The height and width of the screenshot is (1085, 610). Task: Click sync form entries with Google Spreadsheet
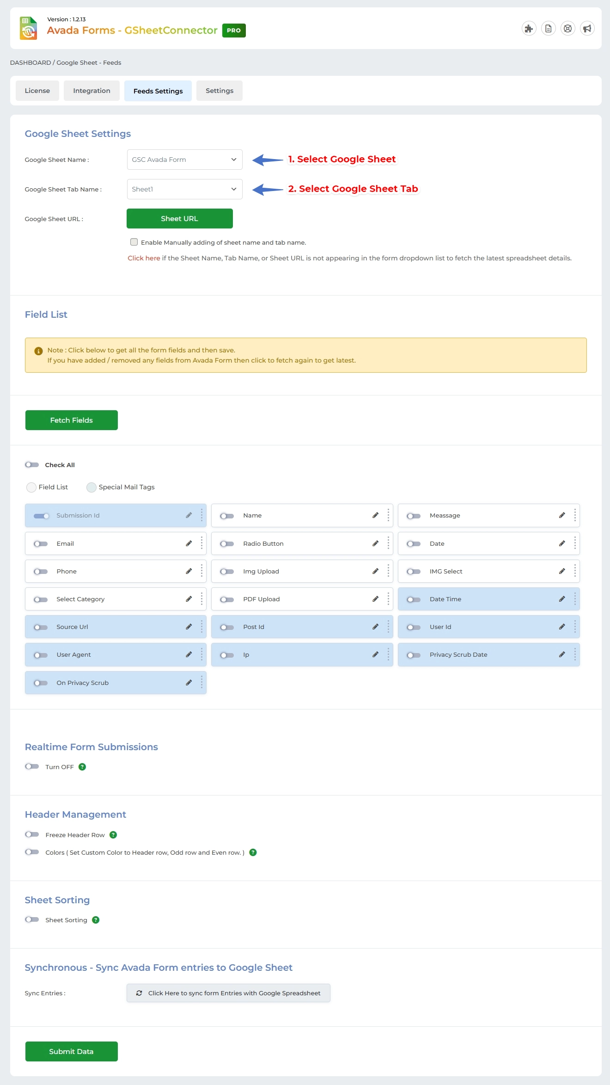(228, 993)
